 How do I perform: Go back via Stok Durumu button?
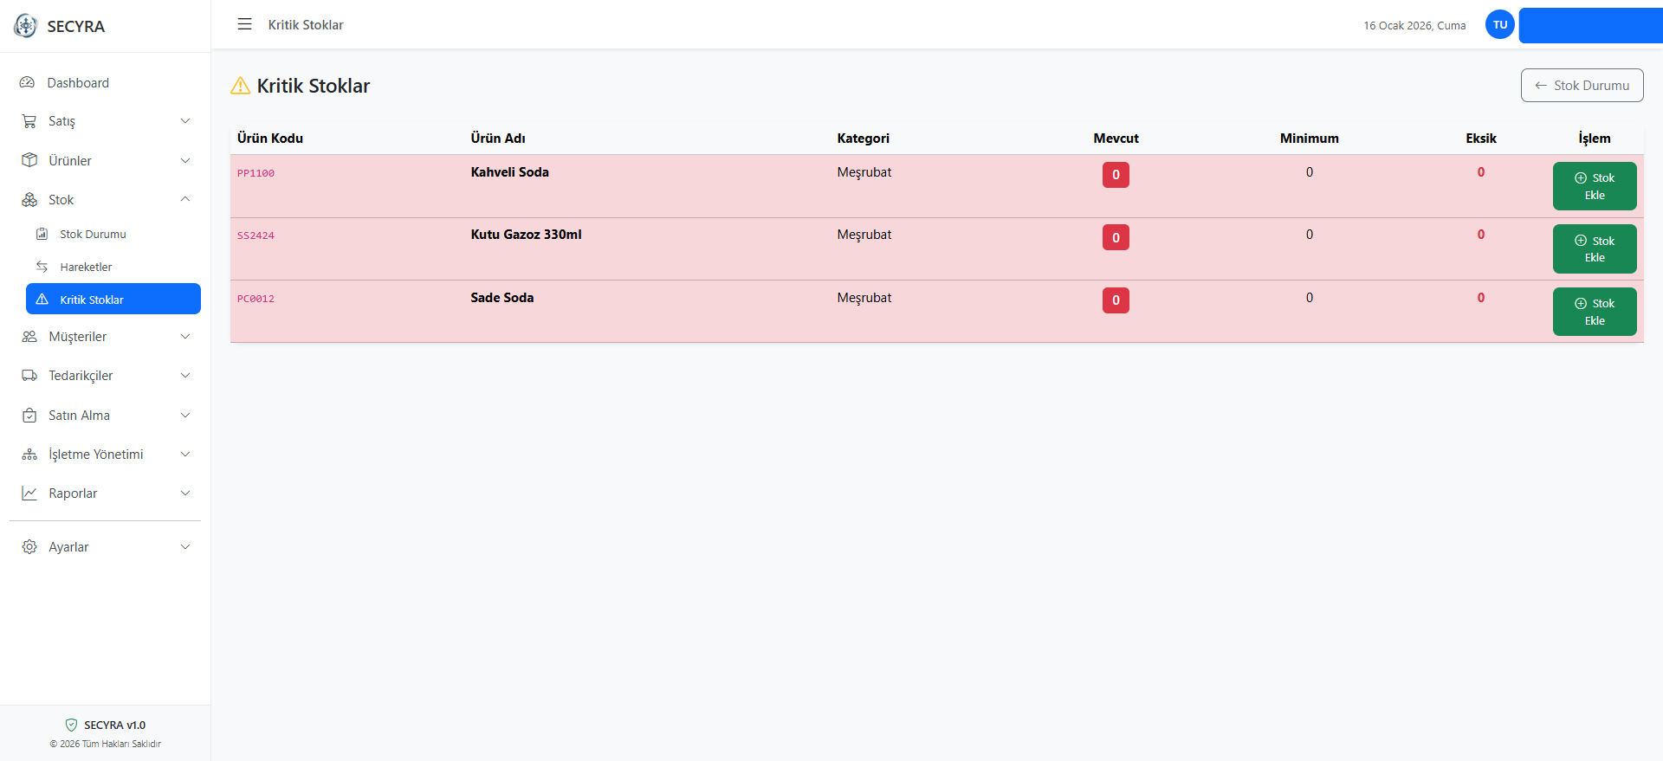point(1582,86)
